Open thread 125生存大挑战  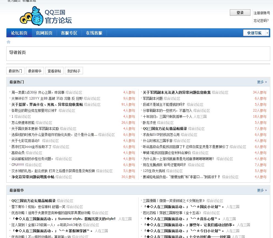pyautogui.click(x=154, y=171)
